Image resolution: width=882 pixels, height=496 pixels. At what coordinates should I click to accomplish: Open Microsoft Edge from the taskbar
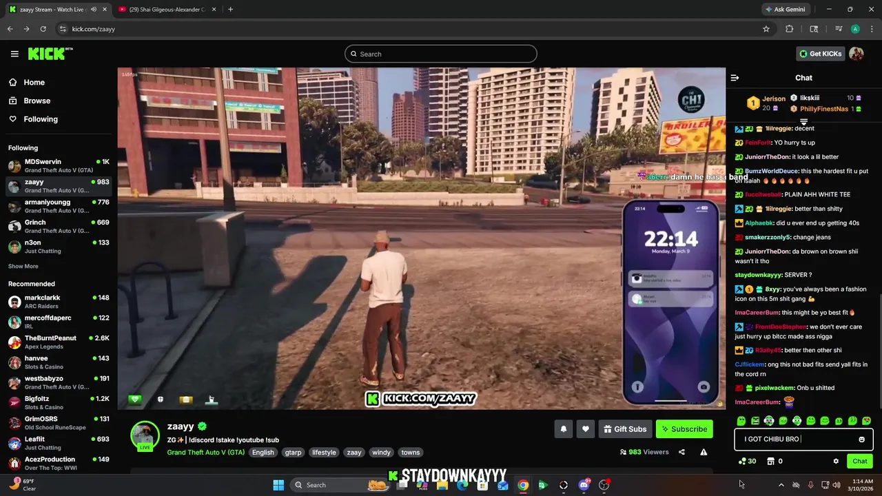pyautogui.click(x=462, y=485)
